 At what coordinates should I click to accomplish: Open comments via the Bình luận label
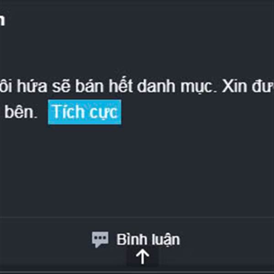(x=148, y=240)
